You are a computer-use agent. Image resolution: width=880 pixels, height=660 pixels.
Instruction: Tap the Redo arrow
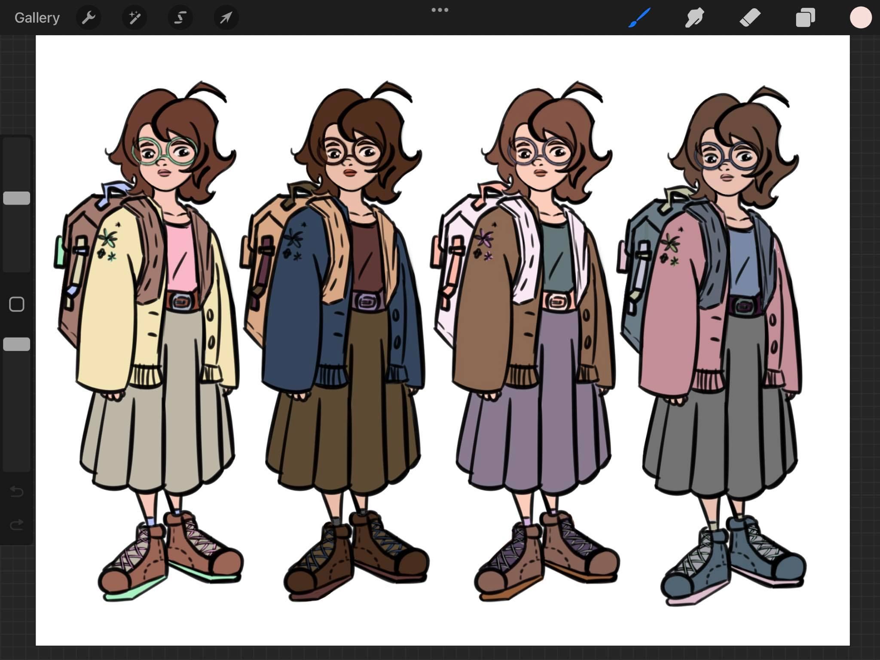[17, 525]
